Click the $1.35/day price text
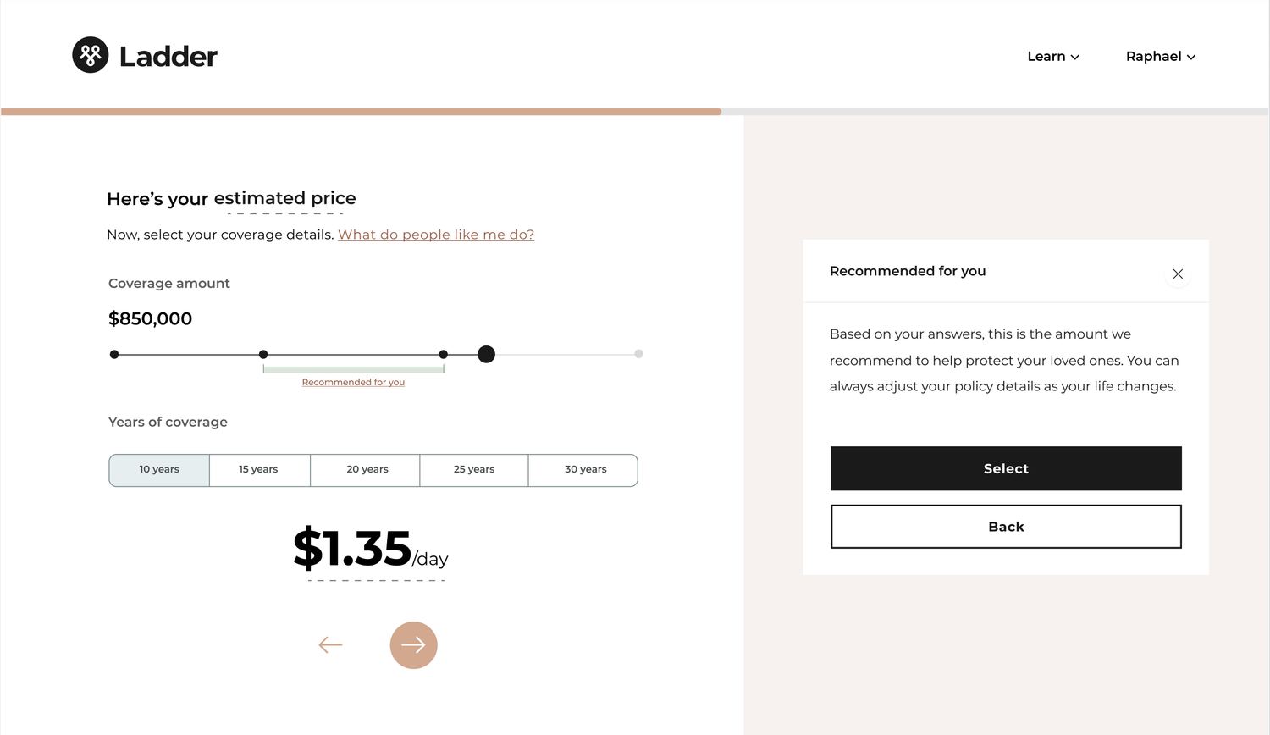 (371, 550)
